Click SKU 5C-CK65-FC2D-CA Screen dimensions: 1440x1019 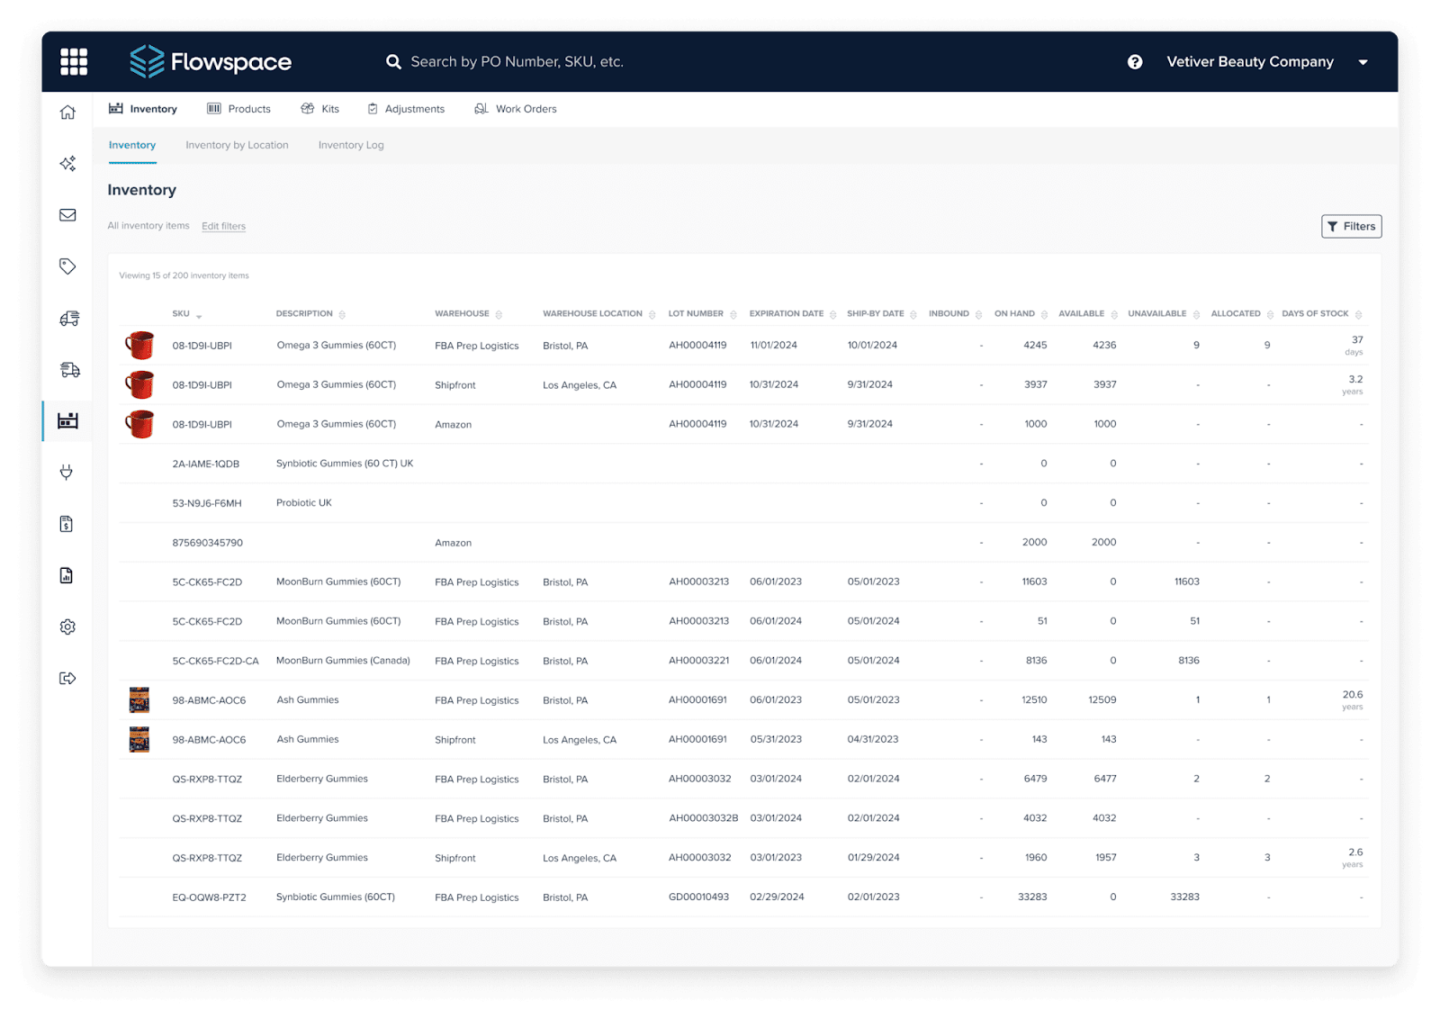[x=215, y=661]
